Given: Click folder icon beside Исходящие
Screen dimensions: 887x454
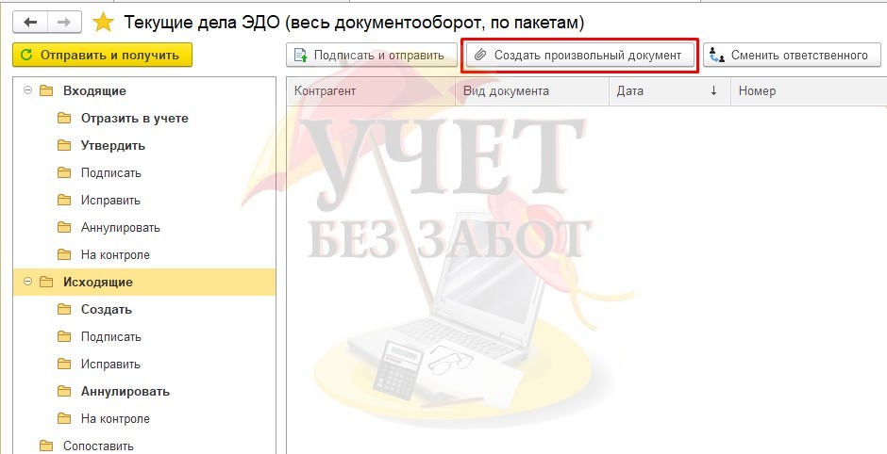Looking at the screenshot, I should [46, 282].
